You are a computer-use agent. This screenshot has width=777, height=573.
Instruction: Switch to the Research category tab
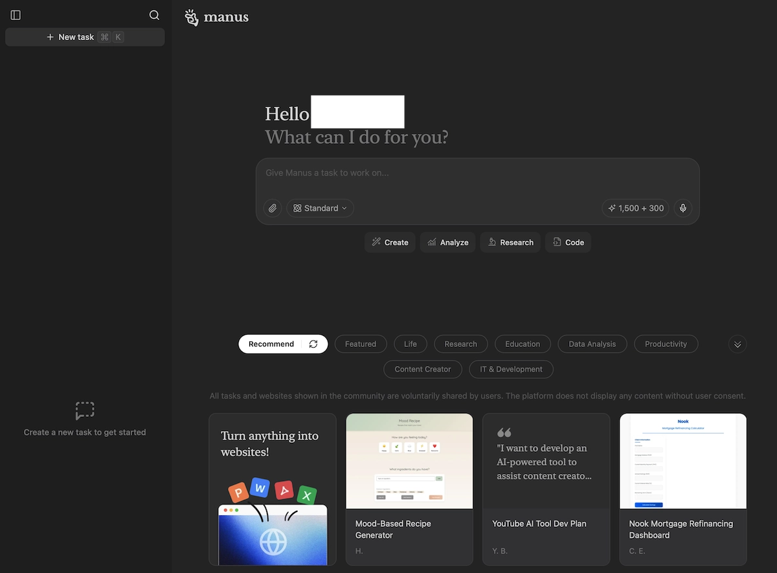tap(461, 344)
